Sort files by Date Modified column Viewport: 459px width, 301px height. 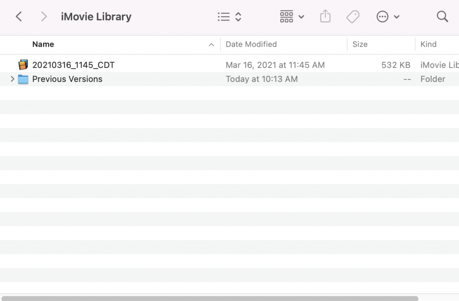[251, 44]
